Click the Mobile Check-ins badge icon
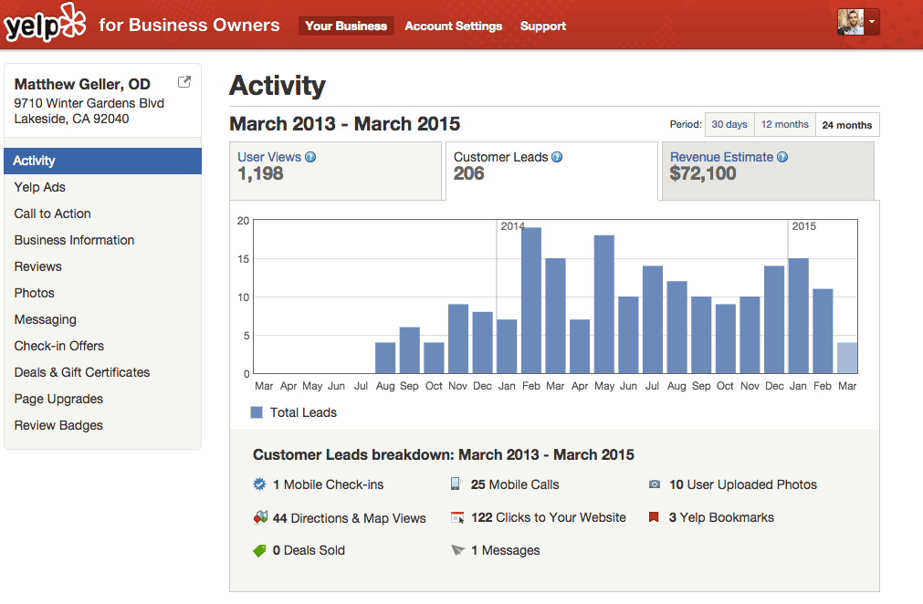The image size is (923, 604). [x=259, y=484]
